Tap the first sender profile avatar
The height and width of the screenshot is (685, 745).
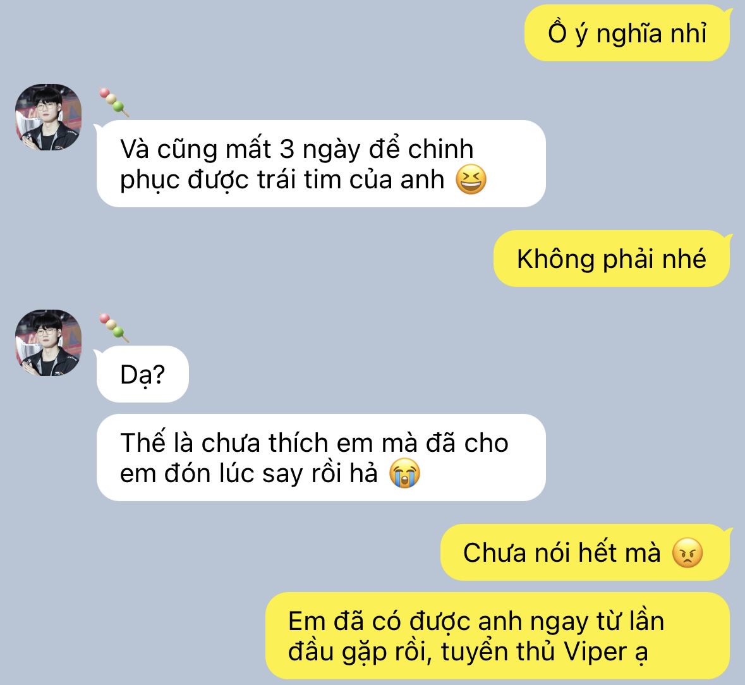click(x=49, y=118)
